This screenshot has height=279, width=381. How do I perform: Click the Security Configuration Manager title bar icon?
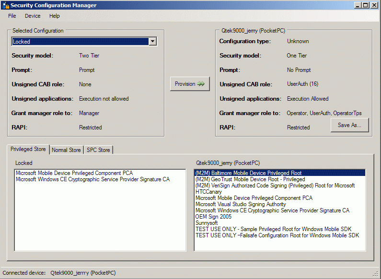coord(6,5)
